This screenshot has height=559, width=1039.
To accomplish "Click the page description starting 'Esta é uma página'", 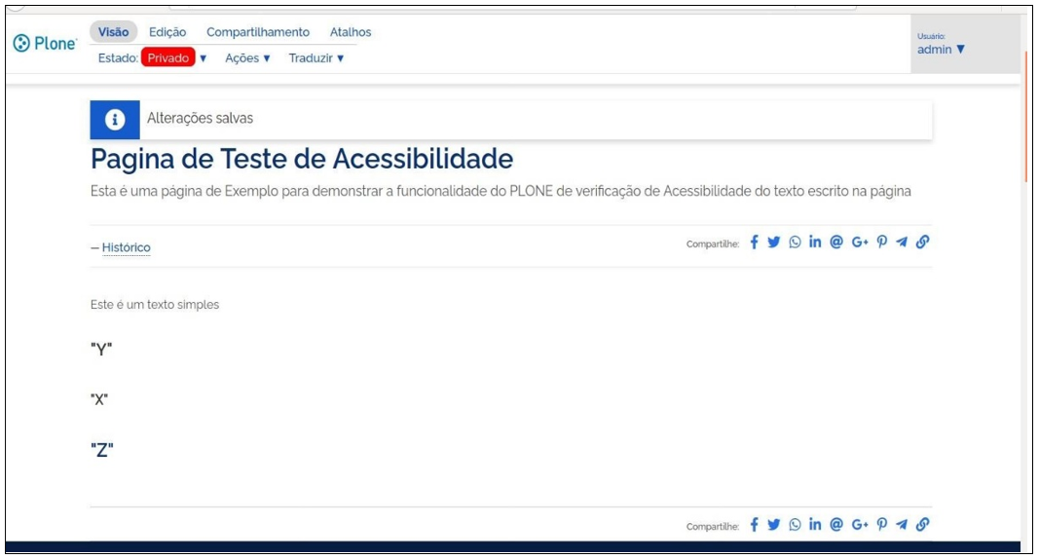I will (501, 192).
